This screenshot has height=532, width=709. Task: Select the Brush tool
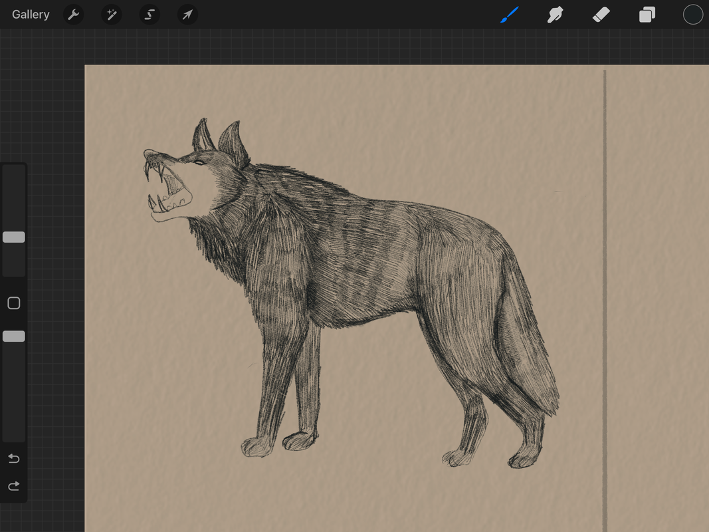(510, 15)
